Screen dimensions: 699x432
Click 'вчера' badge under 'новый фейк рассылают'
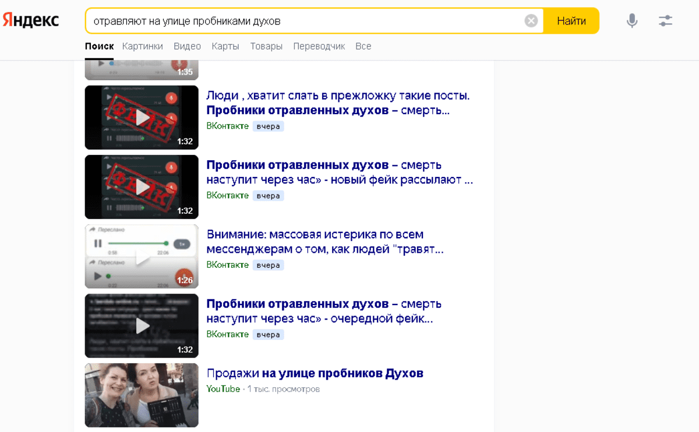[x=268, y=196]
